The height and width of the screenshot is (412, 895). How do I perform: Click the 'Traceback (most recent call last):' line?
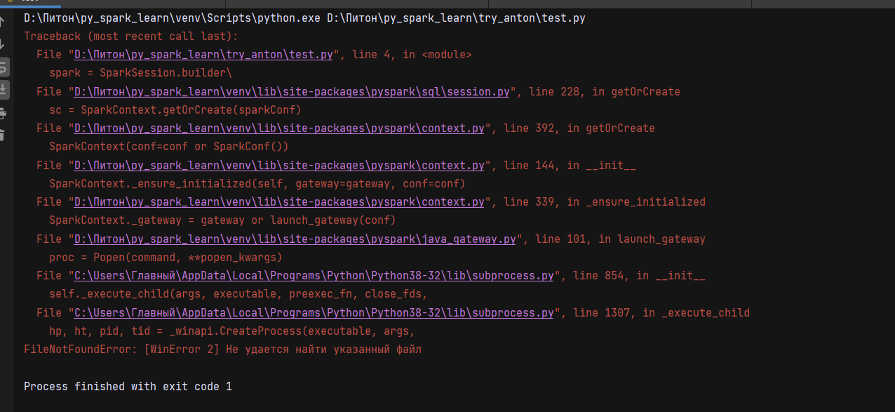(131, 36)
